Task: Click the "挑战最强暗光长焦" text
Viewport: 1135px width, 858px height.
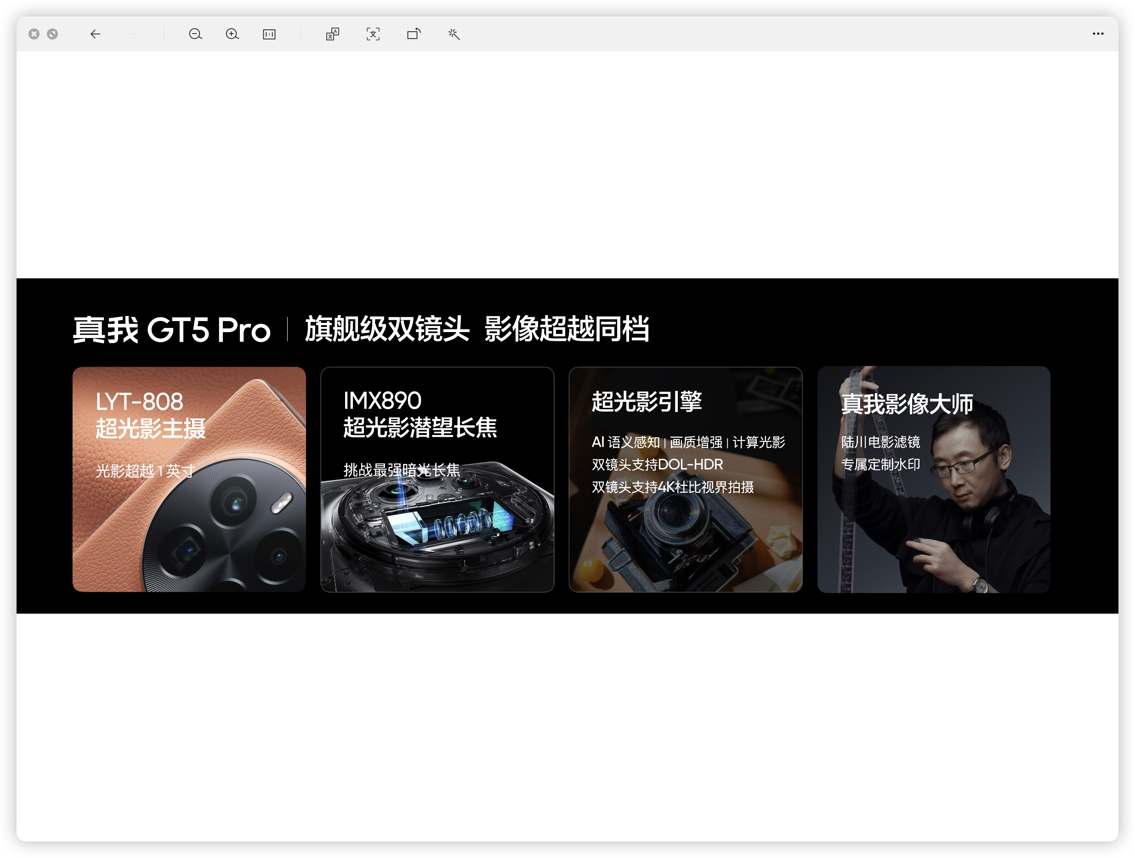Action: click(x=402, y=470)
